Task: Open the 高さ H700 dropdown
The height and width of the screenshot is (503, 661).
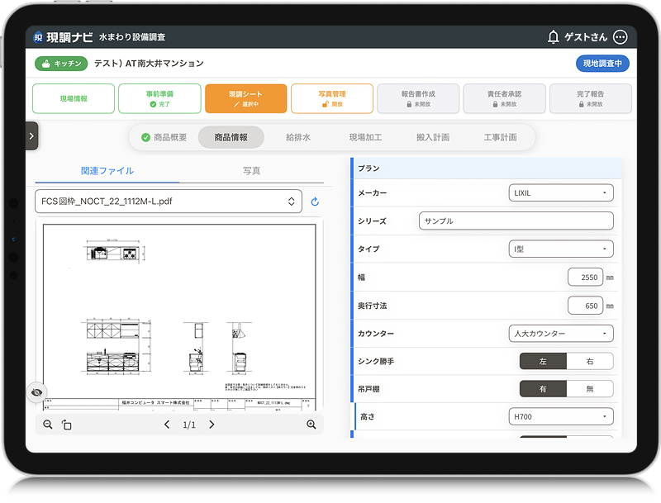Action: click(561, 416)
